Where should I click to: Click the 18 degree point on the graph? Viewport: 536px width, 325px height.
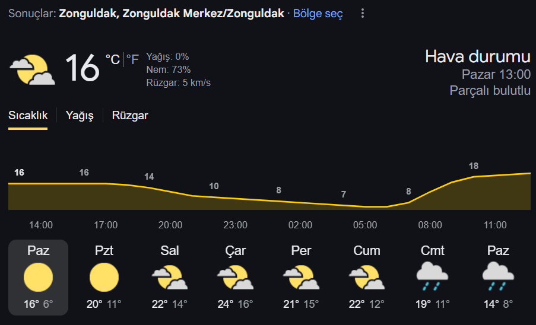point(474,166)
